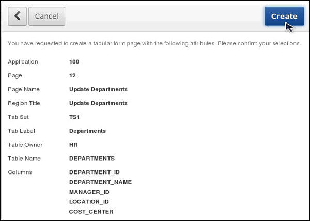Click the Create button
310x221 pixels.
pos(284,16)
